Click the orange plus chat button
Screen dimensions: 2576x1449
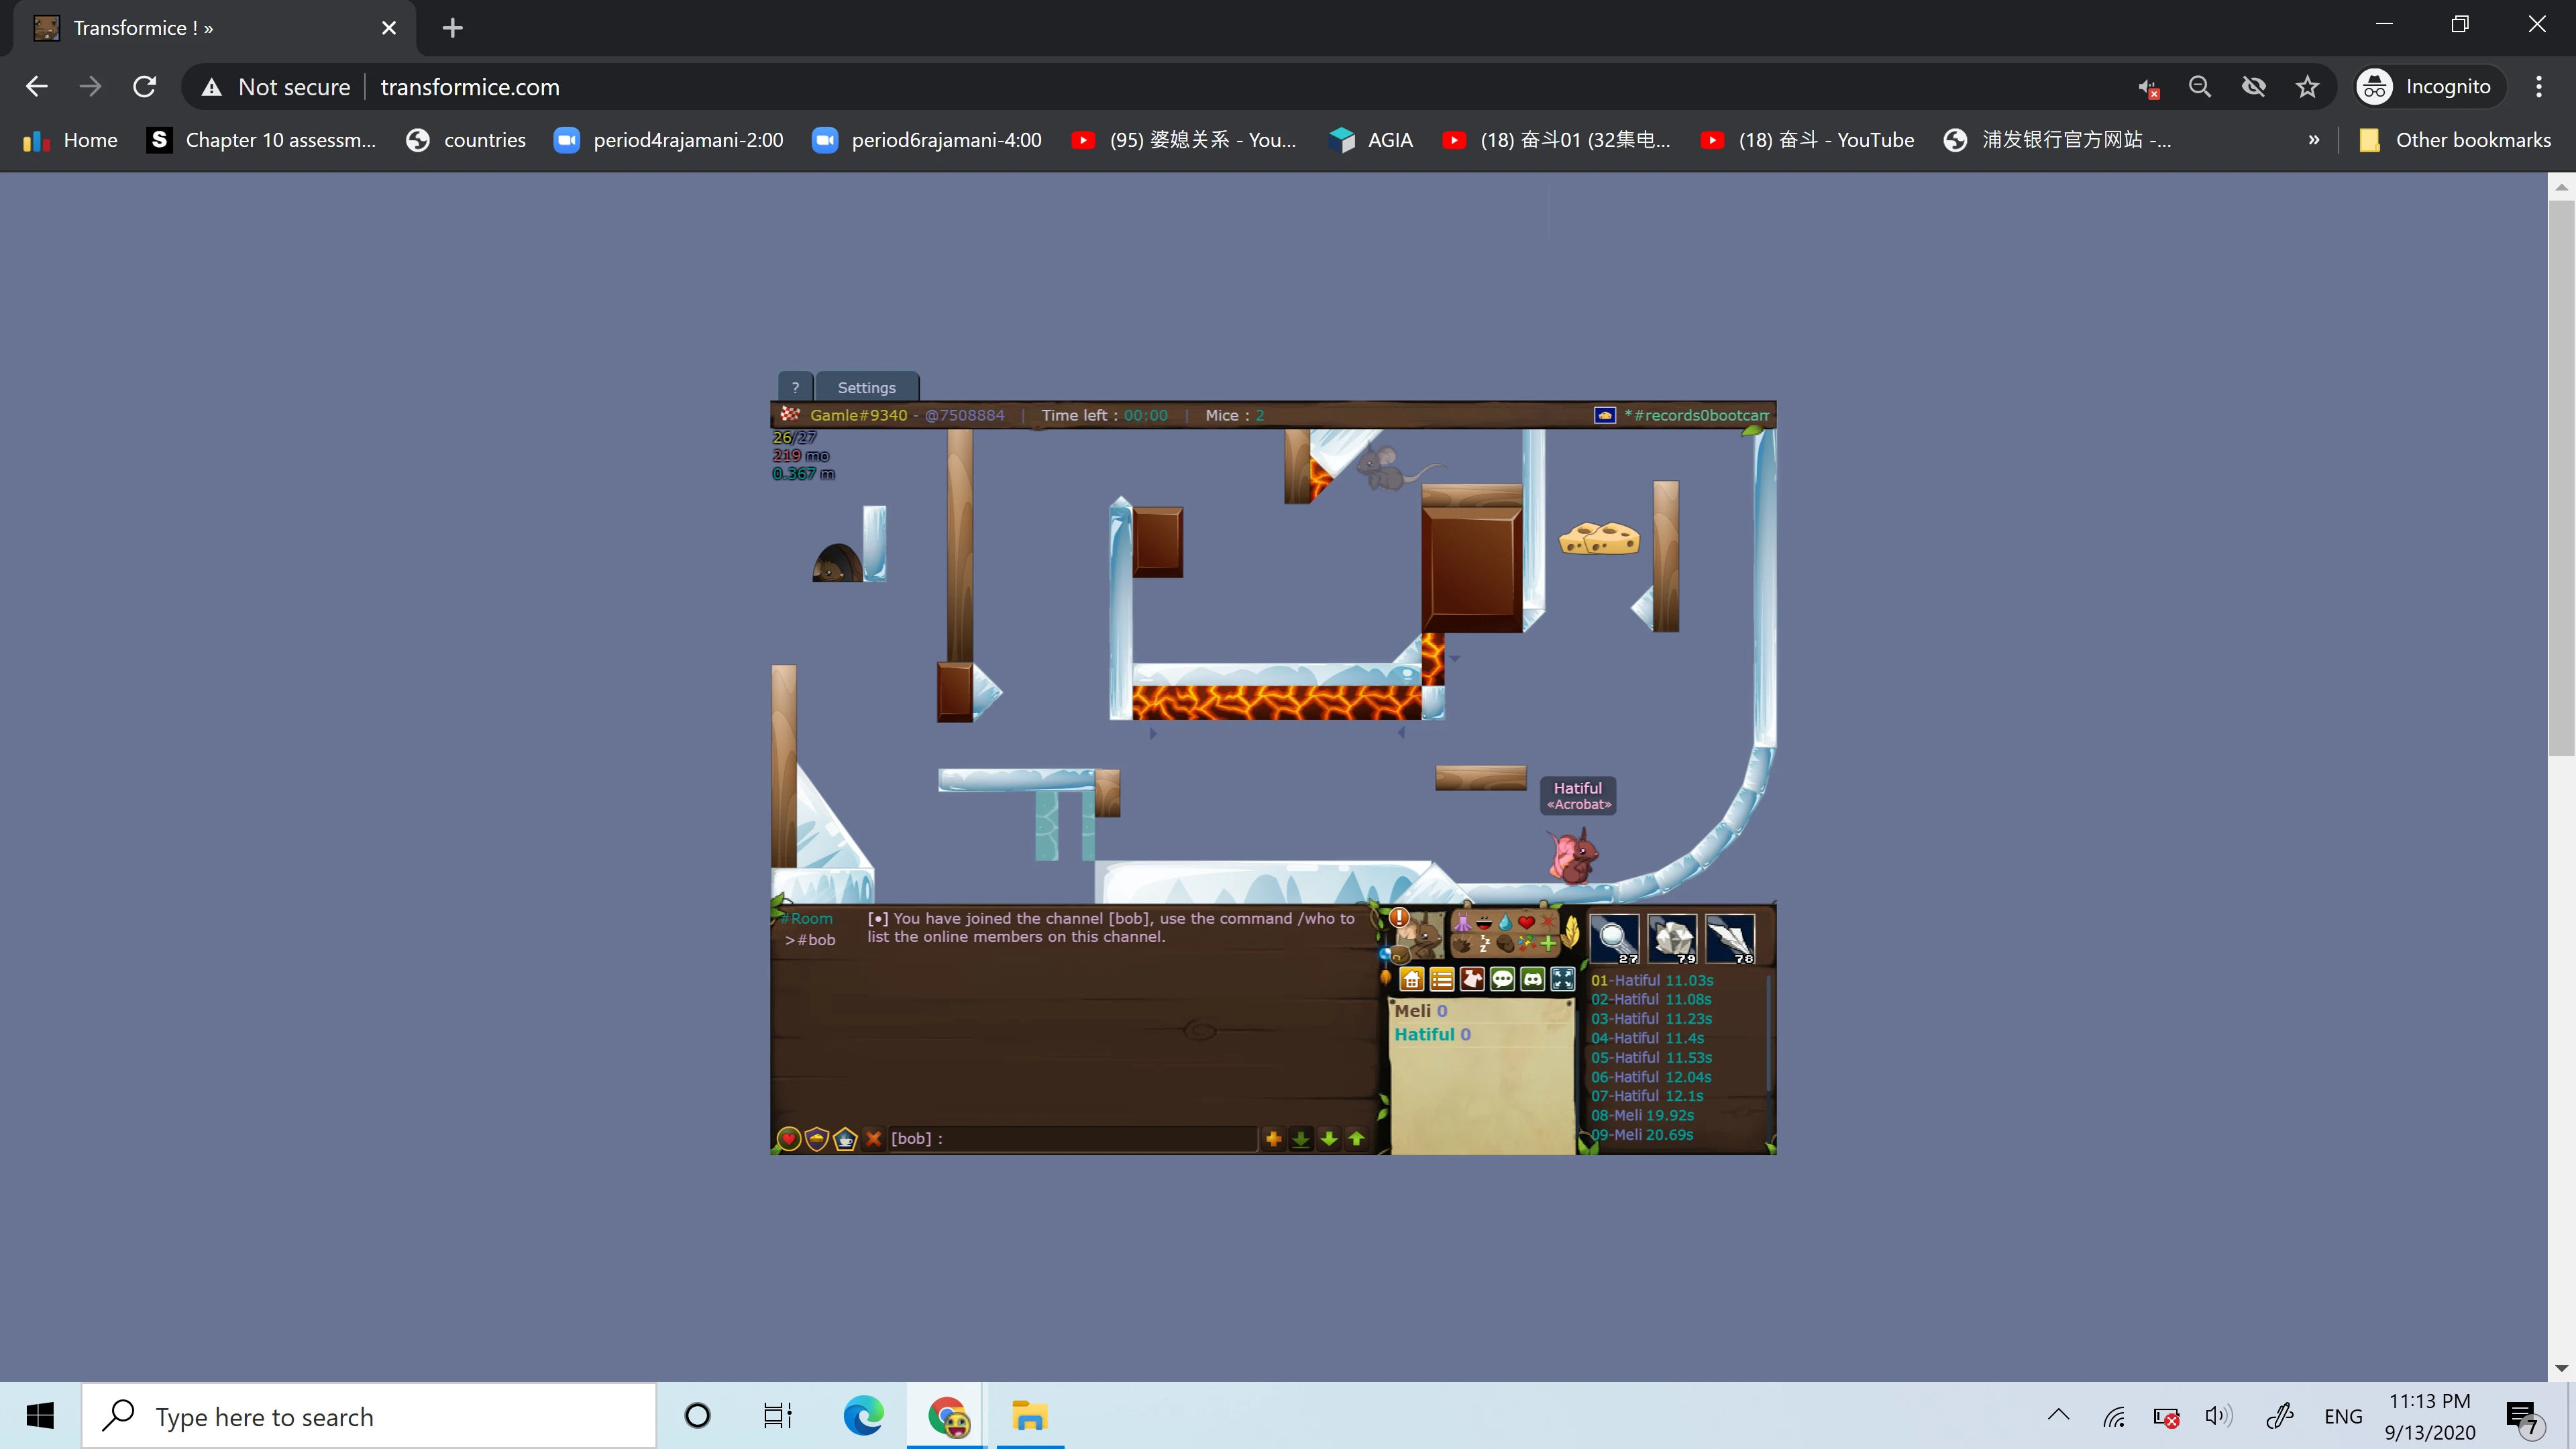(x=1273, y=1138)
